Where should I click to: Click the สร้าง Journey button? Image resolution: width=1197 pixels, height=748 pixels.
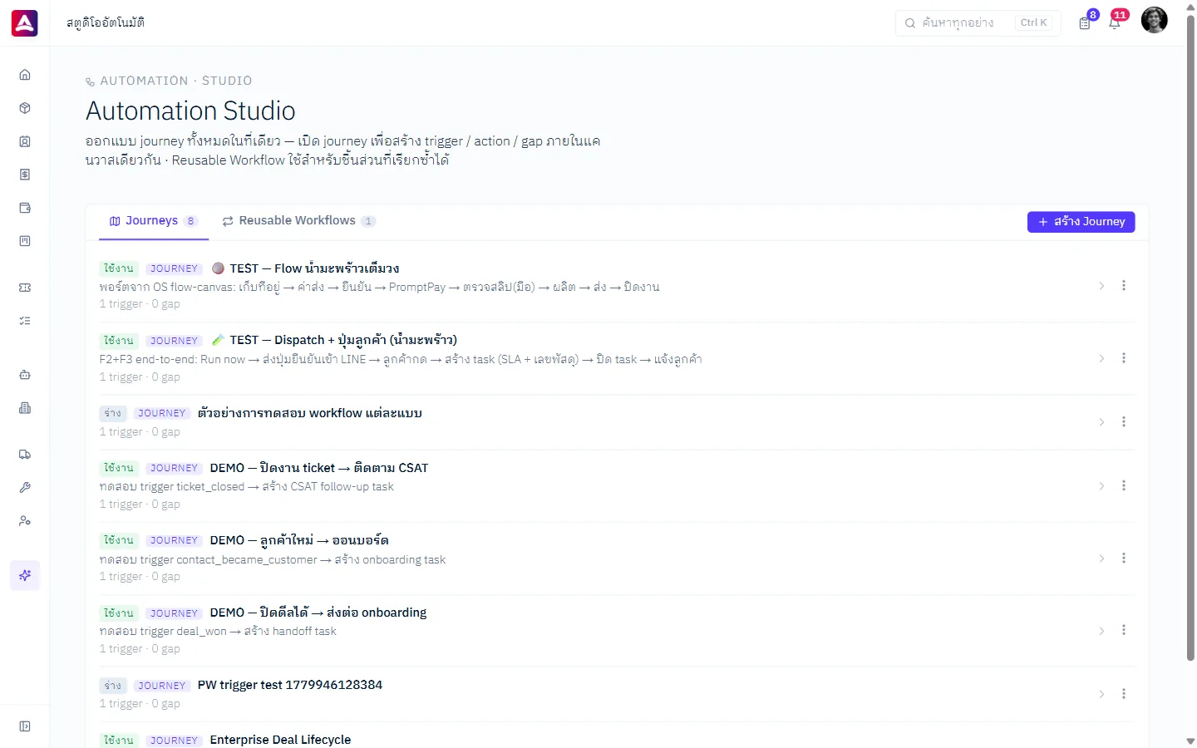click(x=1081, y=222)
